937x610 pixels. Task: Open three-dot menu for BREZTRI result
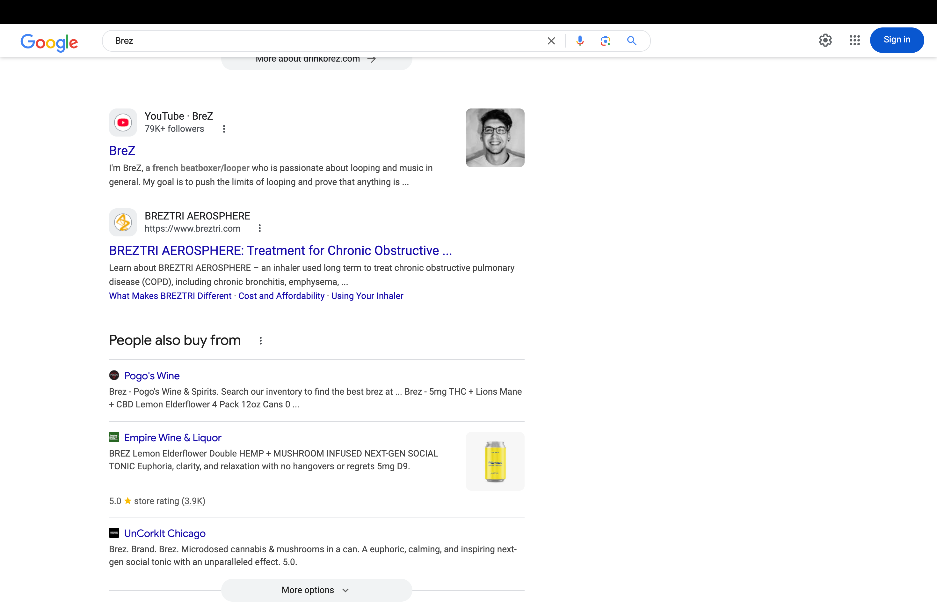[x=259, y=228]
